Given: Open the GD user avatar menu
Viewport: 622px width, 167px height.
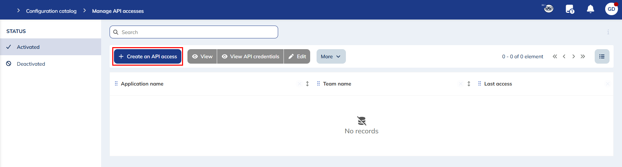Looking at the screenshot, I should click(612, 9).
